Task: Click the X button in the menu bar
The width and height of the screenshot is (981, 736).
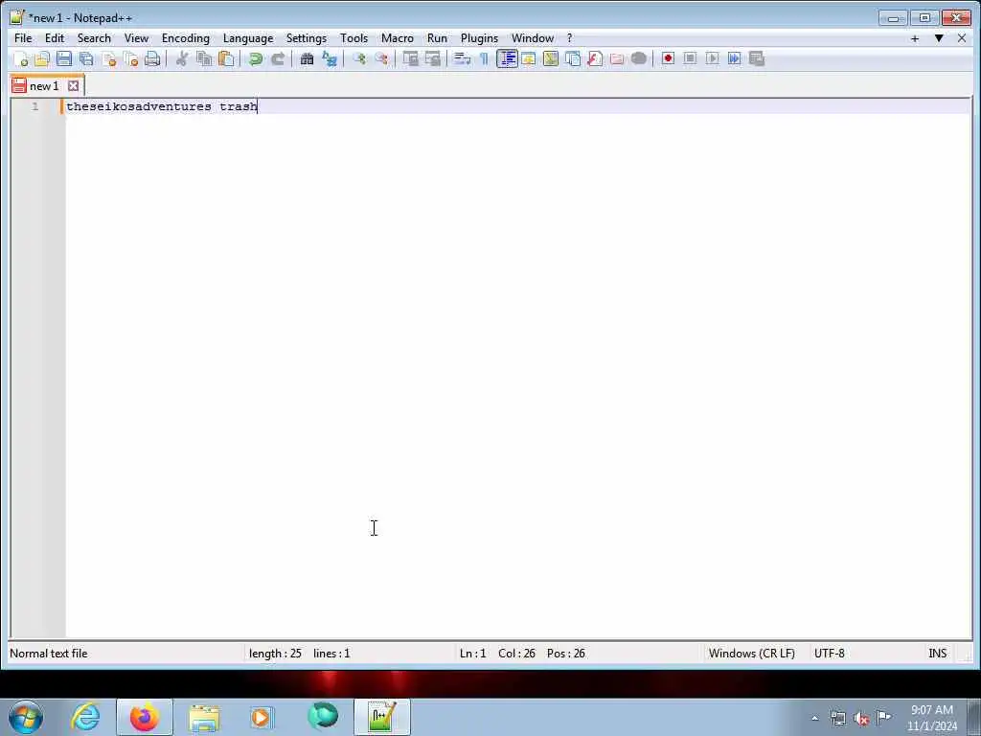Action: (x=962, y=38)
